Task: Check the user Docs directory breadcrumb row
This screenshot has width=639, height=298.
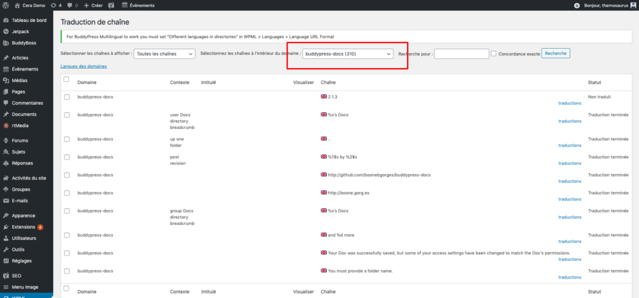Action: click(67, 115)
